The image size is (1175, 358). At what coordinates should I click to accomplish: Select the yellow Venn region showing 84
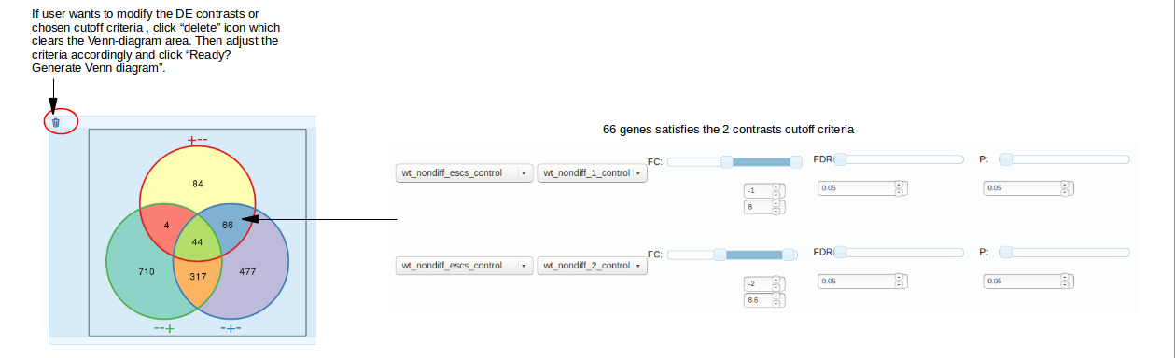[x=197, y=184]
